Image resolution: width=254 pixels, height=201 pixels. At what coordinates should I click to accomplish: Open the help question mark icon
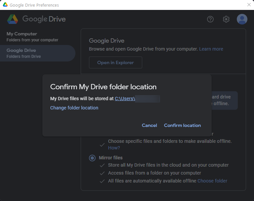(x=210, y=19)
